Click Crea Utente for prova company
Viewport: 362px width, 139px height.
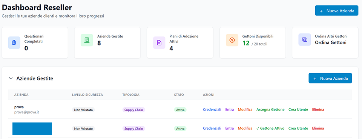tap(298, 110)
